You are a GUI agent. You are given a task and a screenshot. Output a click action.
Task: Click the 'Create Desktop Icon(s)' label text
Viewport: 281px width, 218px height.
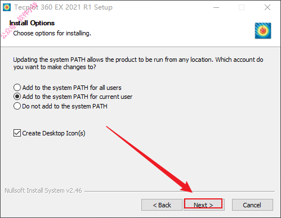click(x=53, y=133)
